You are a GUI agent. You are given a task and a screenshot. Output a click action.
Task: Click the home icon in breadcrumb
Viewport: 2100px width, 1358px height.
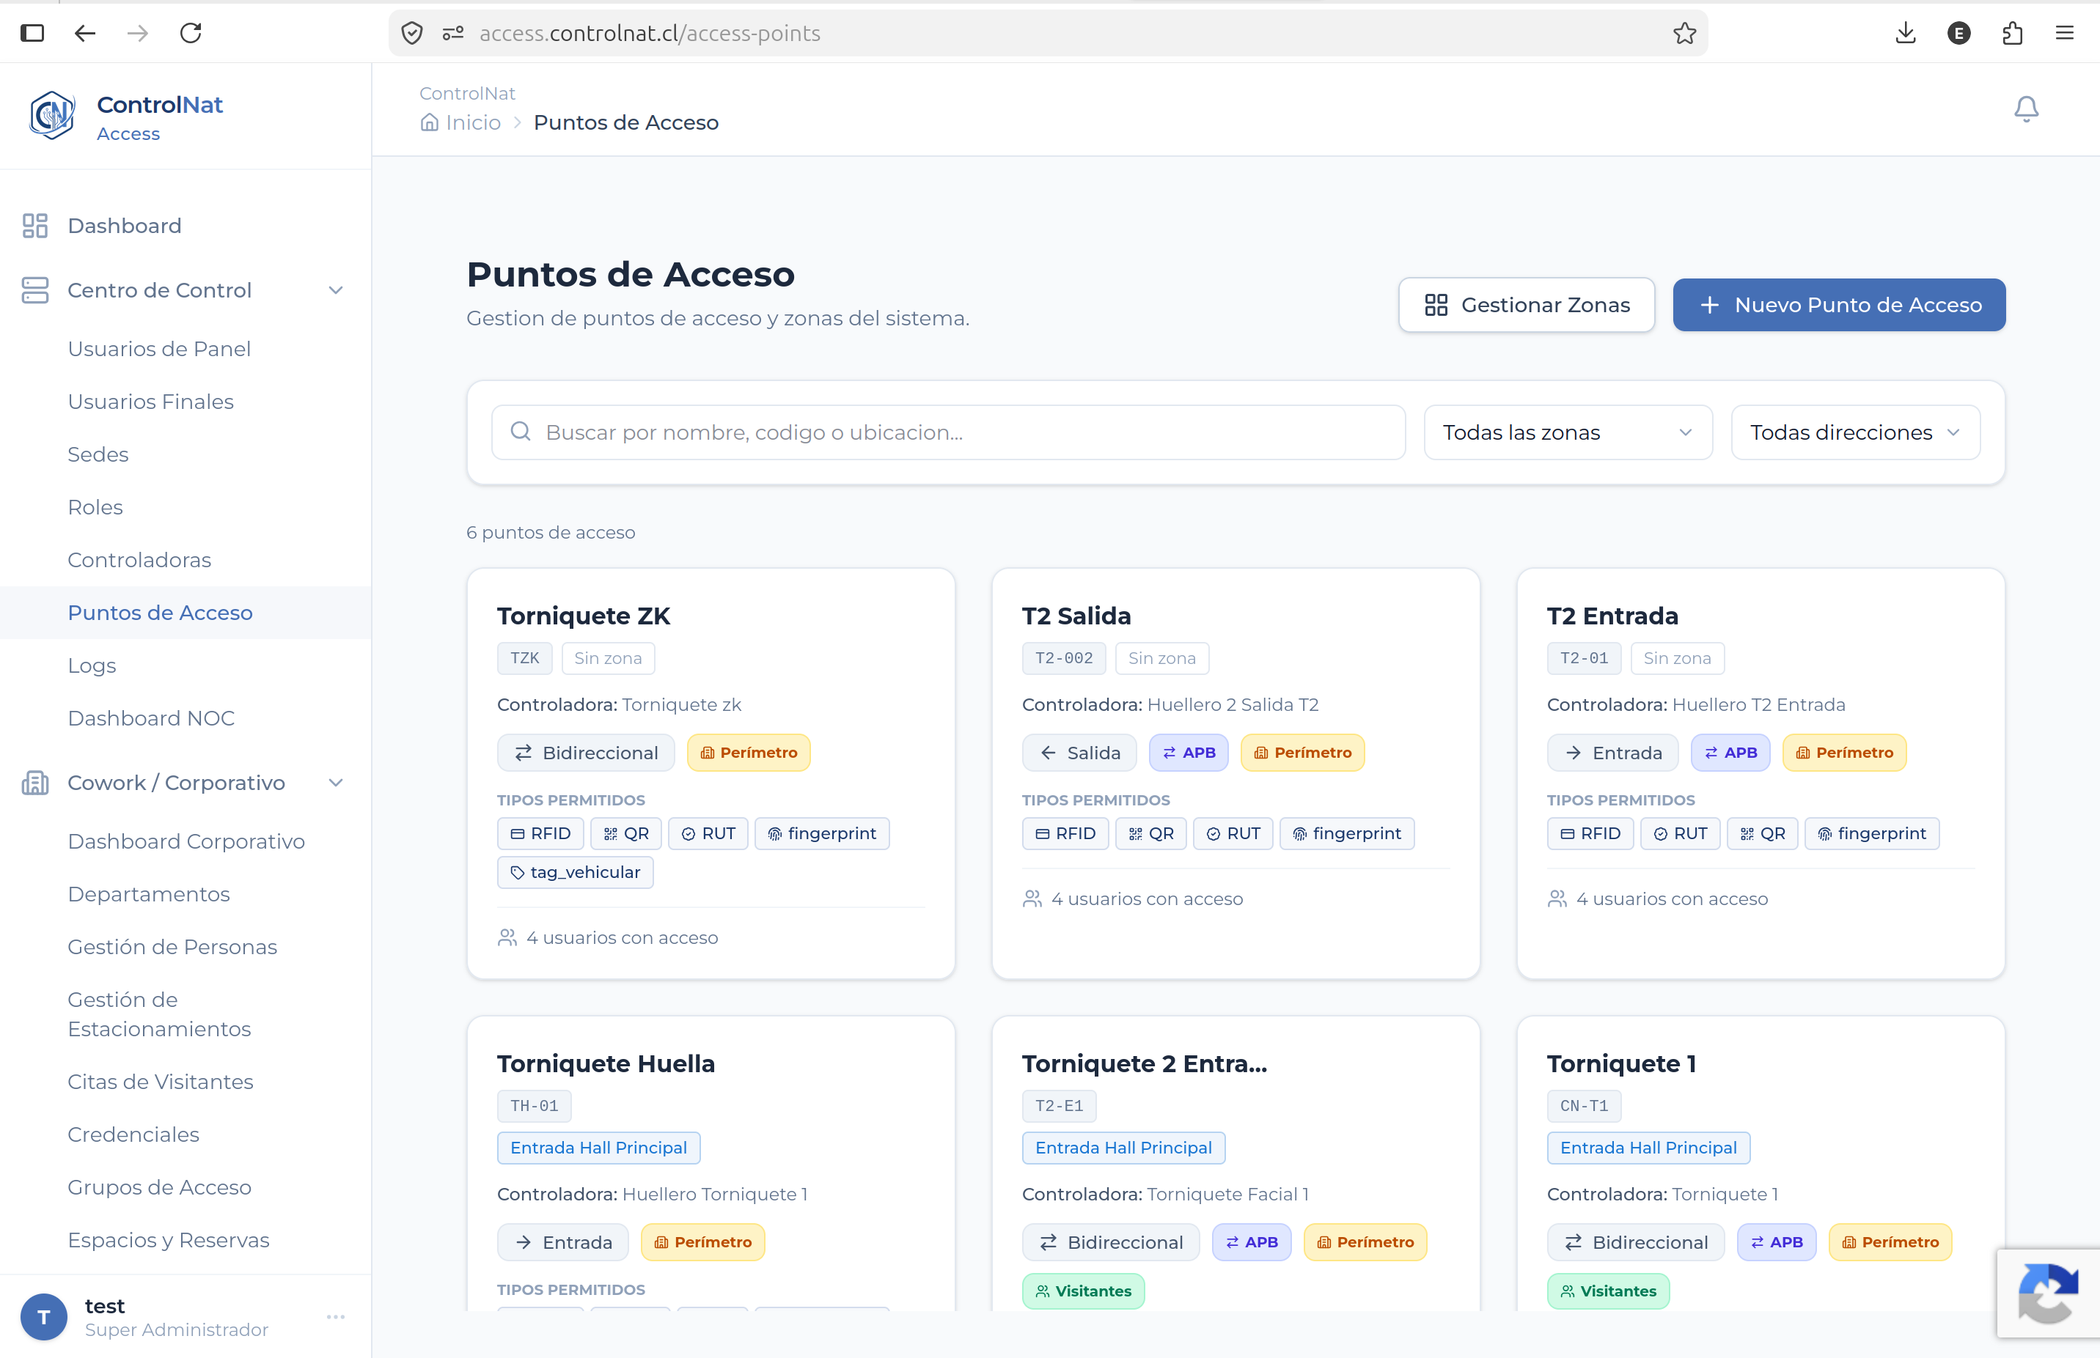pyautogui.click(x=429, y=122)
